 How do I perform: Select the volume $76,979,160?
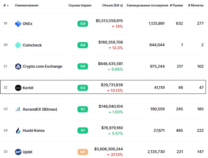click(x=112, y=128)
